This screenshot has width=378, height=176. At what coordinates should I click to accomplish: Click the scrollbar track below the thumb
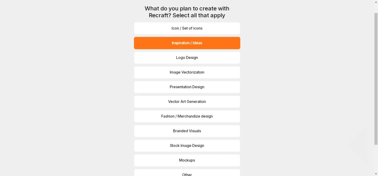[x=376, y=159]
